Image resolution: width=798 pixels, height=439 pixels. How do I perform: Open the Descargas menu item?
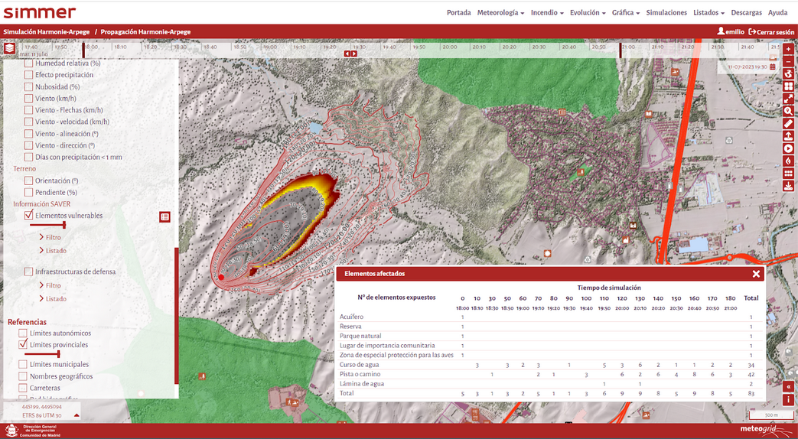coord(747,13)
